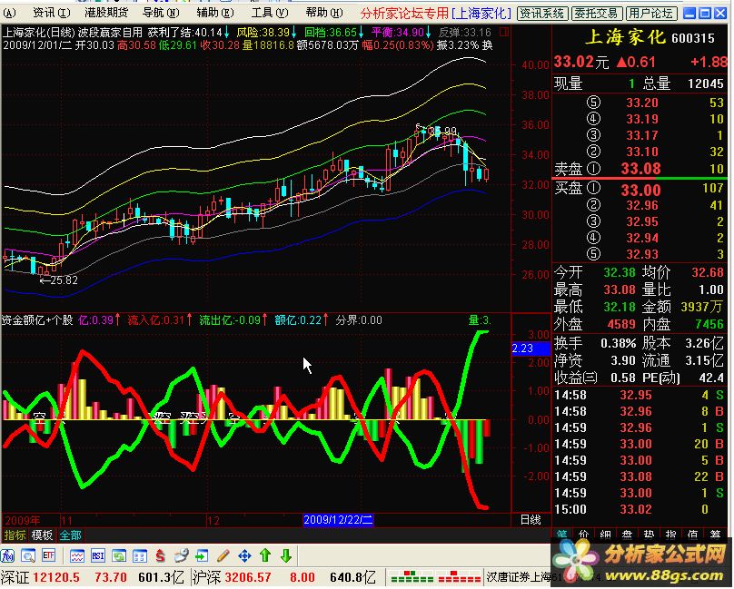Click the (A) menu at far left
Image resolution: width=734 pixels, height=589 pixels.
click(x=9, y=13)
